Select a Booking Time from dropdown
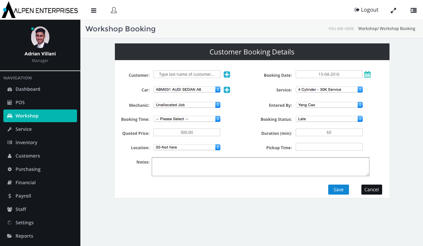This screenshot has height=246, width=423. coord(187,119)
